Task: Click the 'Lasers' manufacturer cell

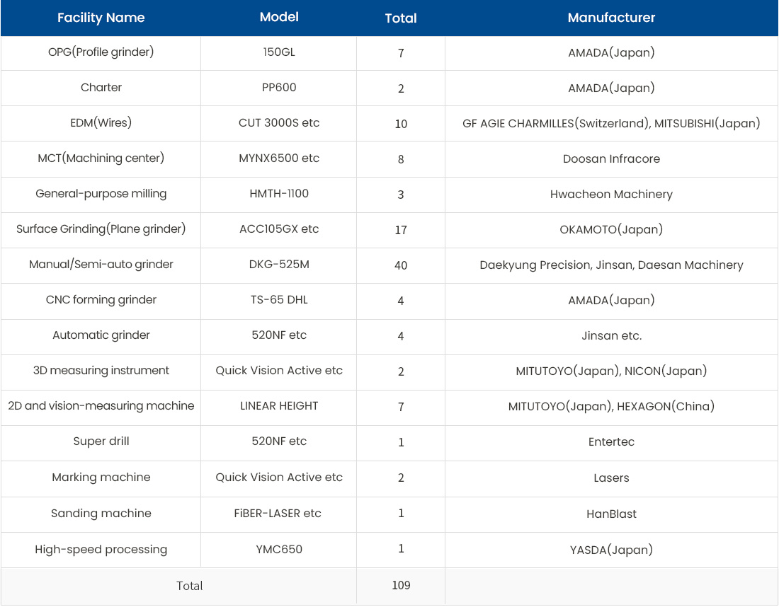Action: coord(611,478)
